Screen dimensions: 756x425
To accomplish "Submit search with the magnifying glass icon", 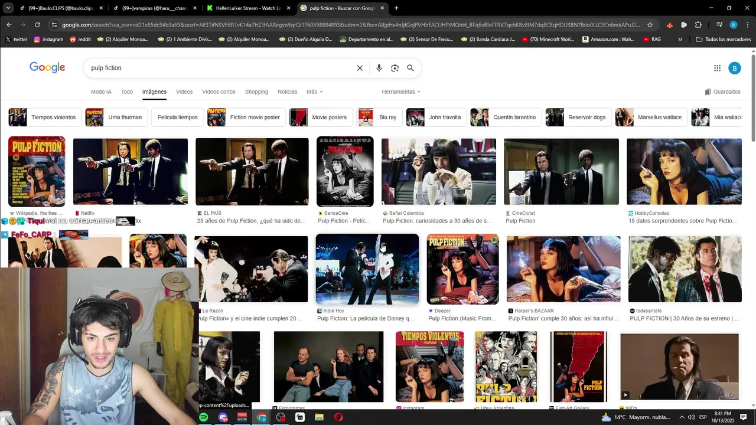I will pyautogui.click(x=410, y=68).
